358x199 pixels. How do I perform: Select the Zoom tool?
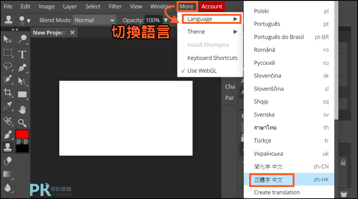[x=22, y=123]
